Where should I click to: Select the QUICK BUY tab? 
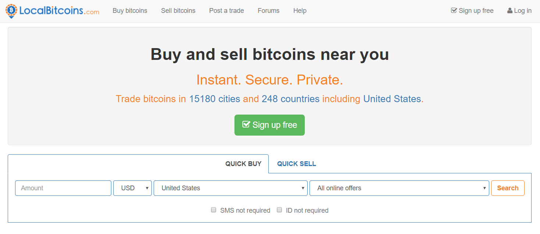coord(243,164)
